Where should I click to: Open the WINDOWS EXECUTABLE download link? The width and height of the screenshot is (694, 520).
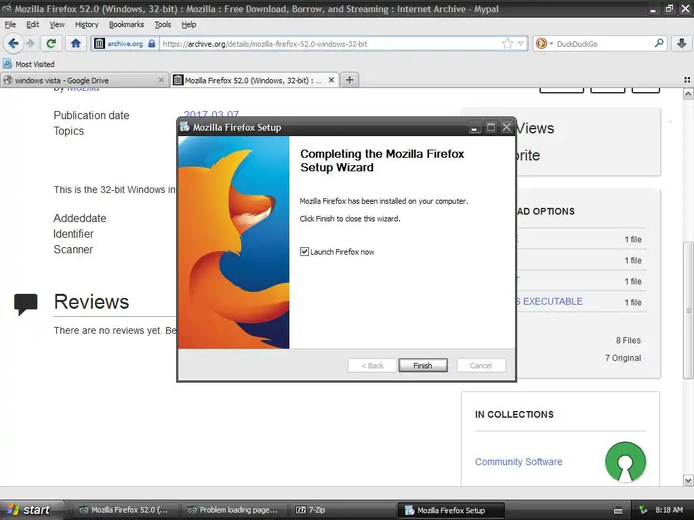[x=549, y=301]
